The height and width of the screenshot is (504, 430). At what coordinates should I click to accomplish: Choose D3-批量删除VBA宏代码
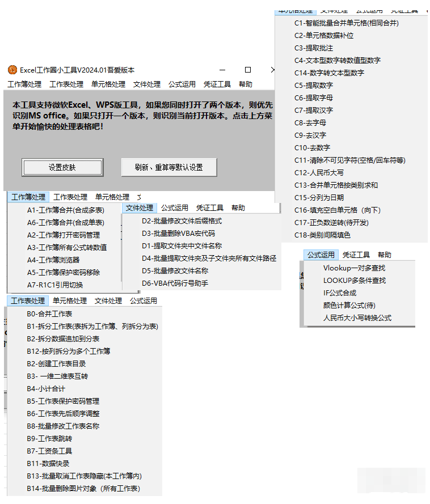(179, 234)
